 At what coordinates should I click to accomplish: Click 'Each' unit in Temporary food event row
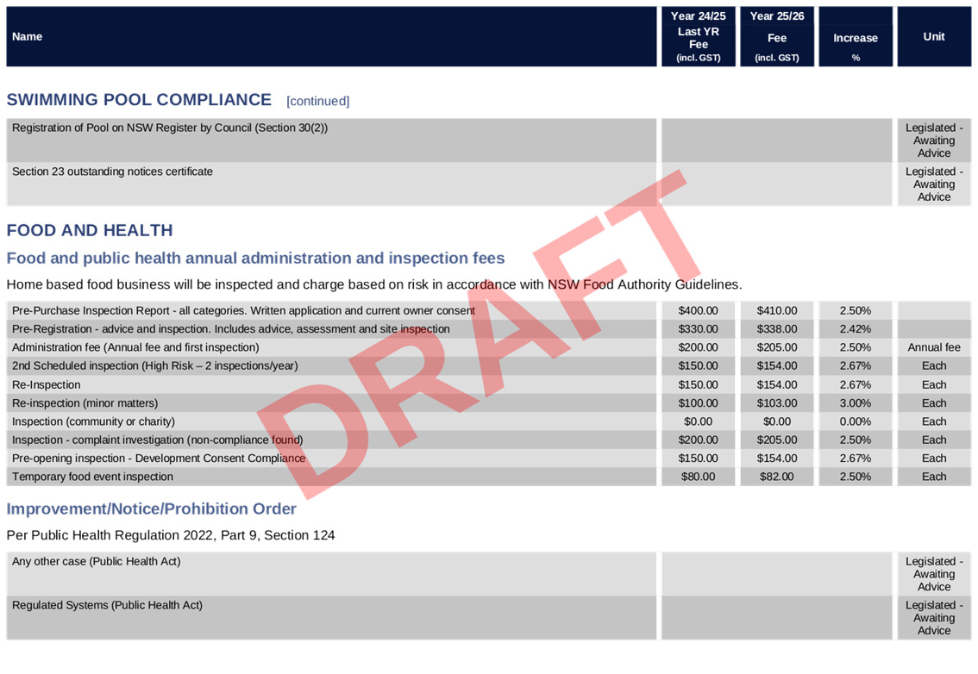click(x=934, y=477)
